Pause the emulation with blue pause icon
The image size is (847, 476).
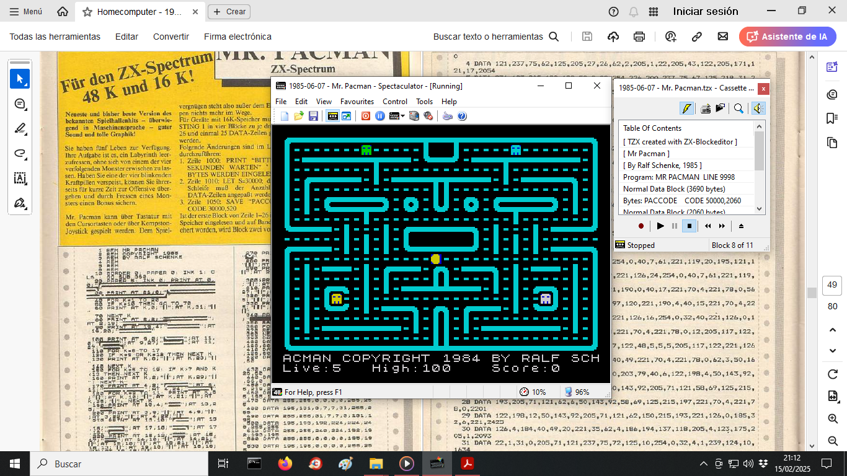click(x=380, y=116)
